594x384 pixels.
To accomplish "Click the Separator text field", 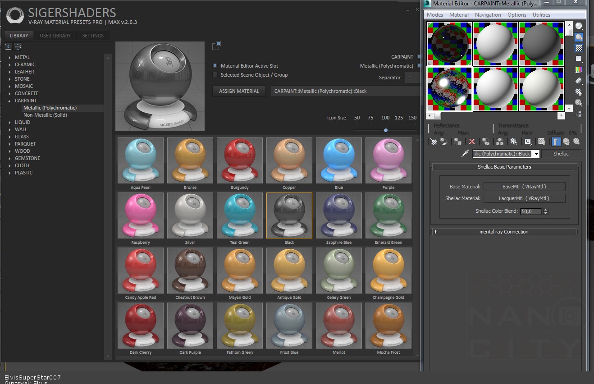I will [x=412, y=78].
